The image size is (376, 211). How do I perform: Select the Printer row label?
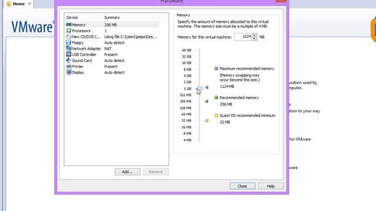78,66
